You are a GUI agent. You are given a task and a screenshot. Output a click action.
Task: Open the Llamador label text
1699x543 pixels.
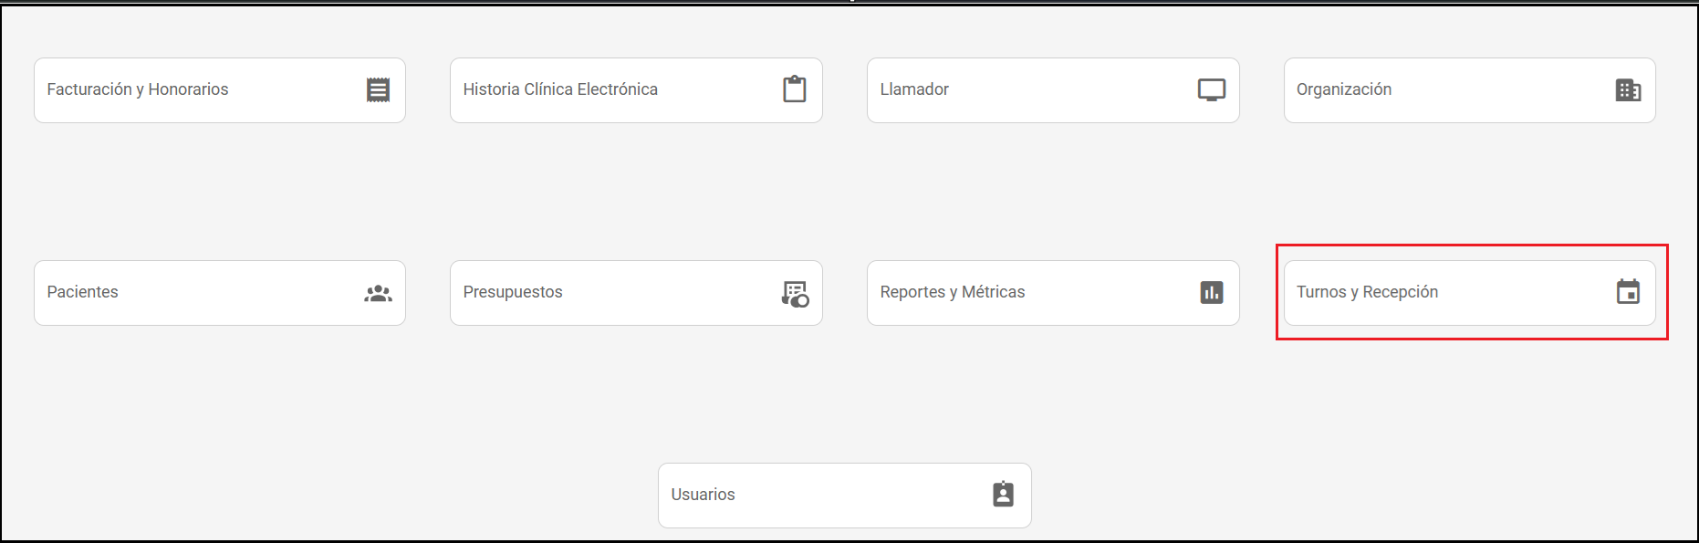click(x=914, y=89)
